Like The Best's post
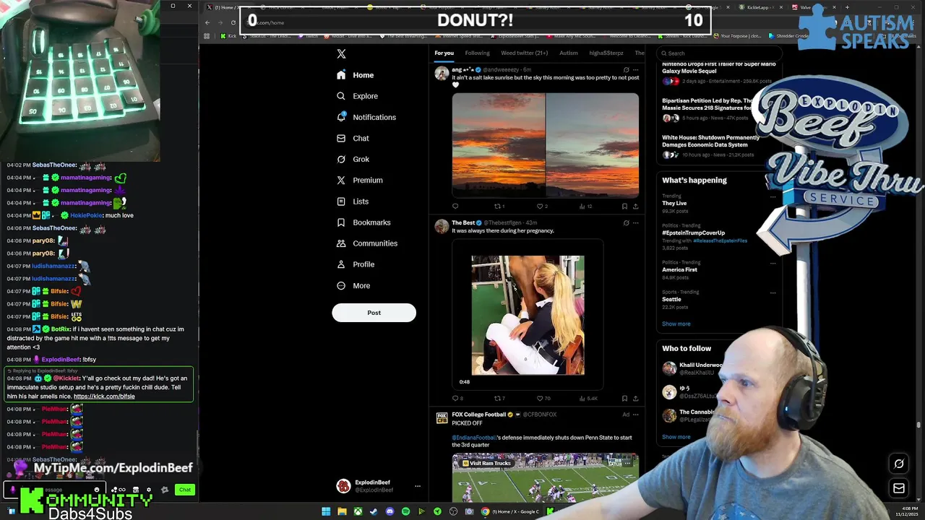925x520 pixels. click(x=543, y=398)
